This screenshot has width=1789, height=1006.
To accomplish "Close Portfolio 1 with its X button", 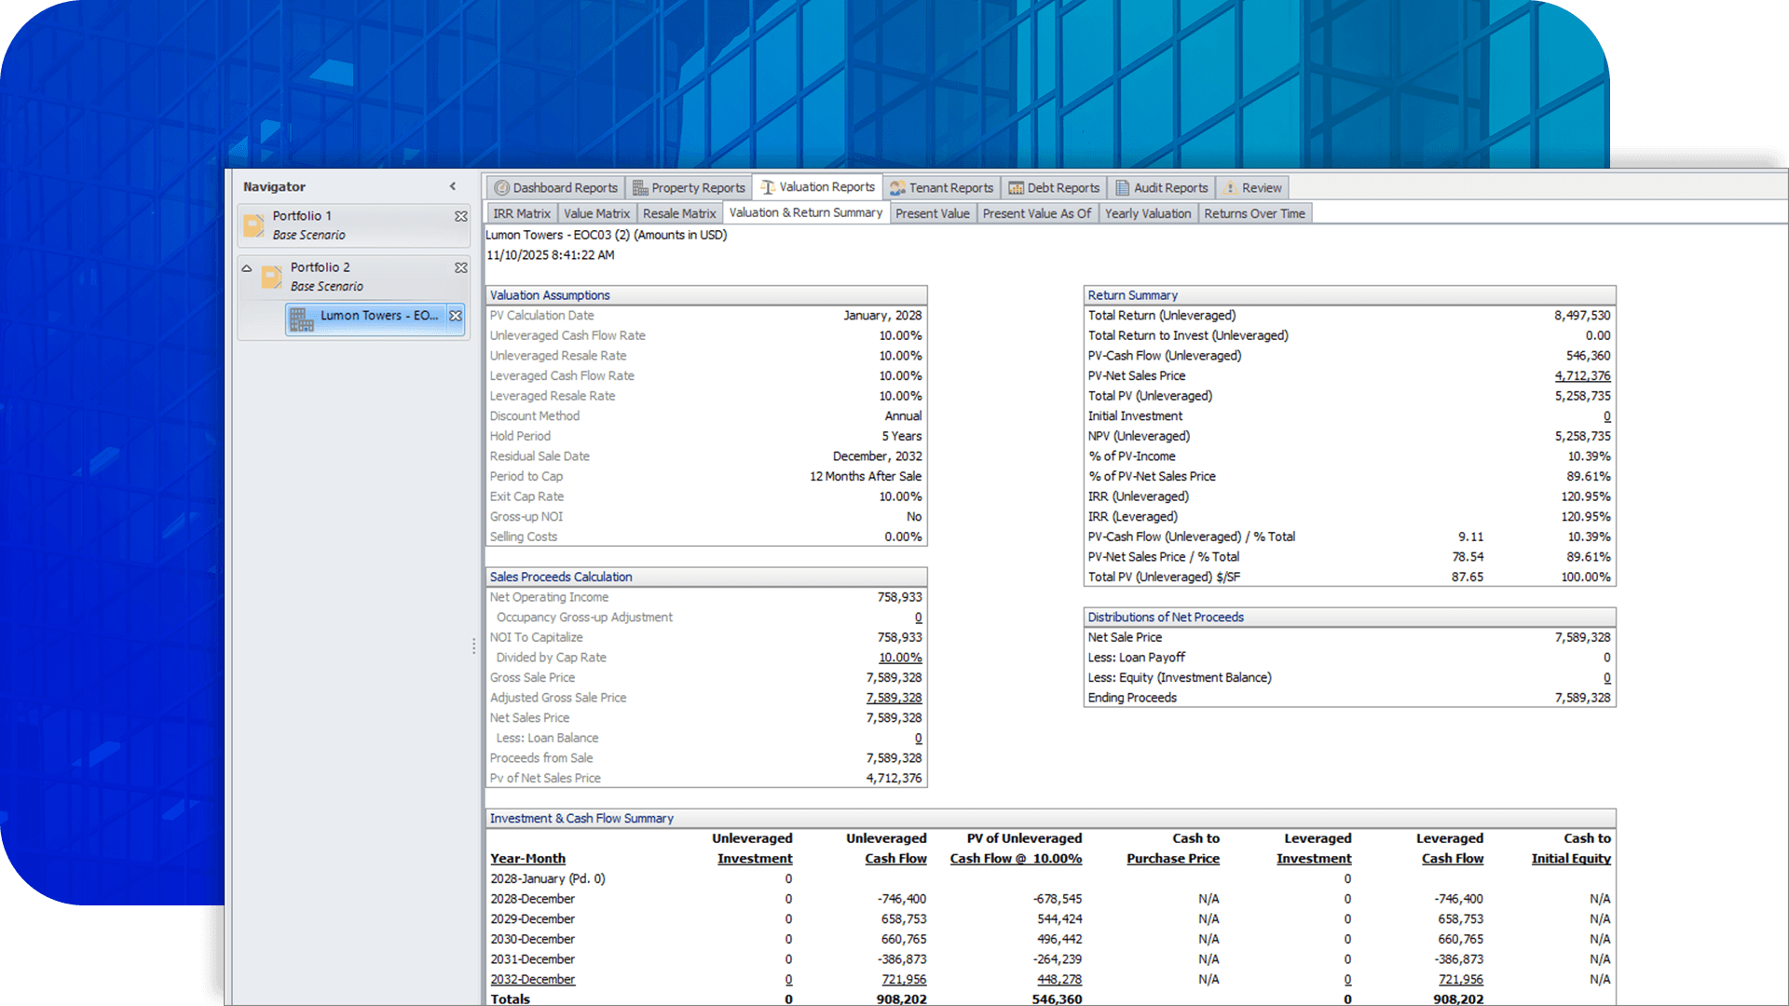I will [460, 216].
